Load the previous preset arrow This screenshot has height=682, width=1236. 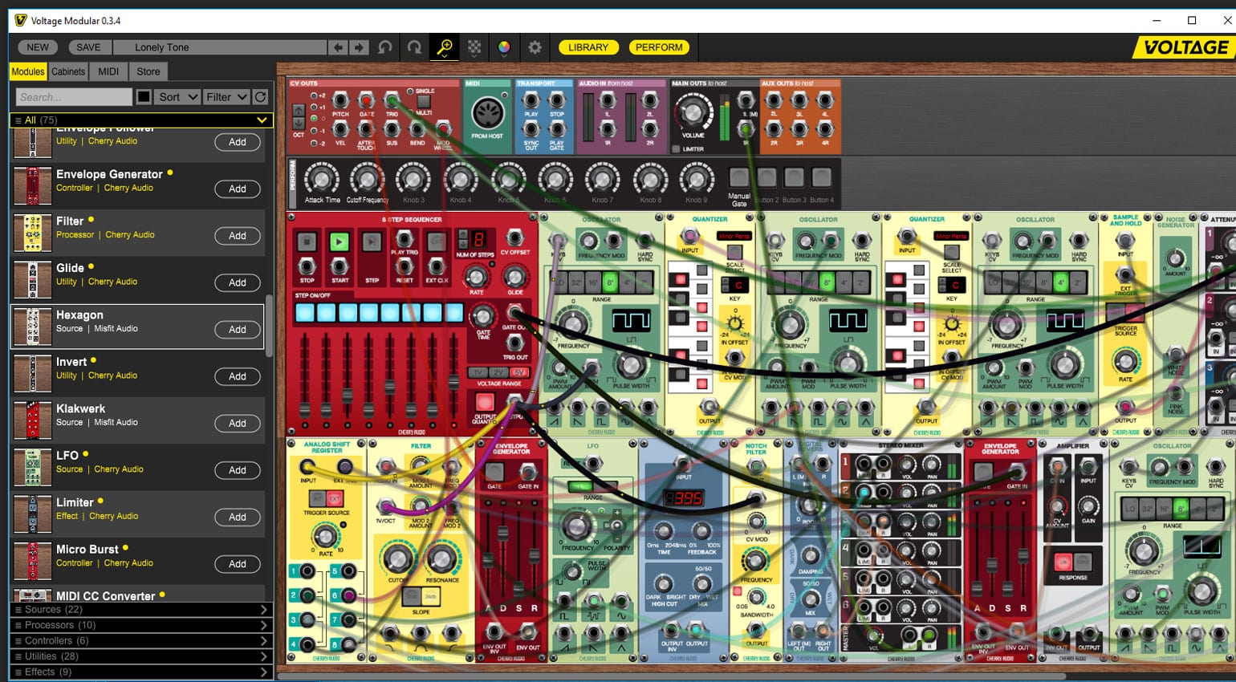pos(339,47)
